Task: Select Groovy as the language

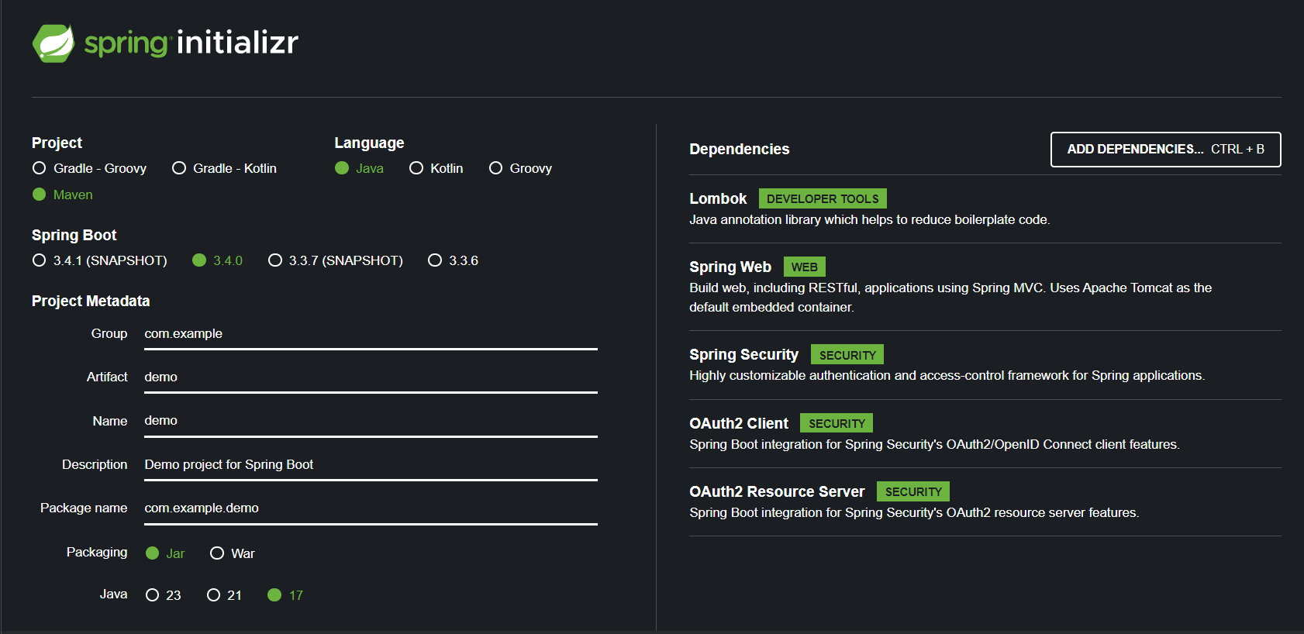Action: point(520,168)
